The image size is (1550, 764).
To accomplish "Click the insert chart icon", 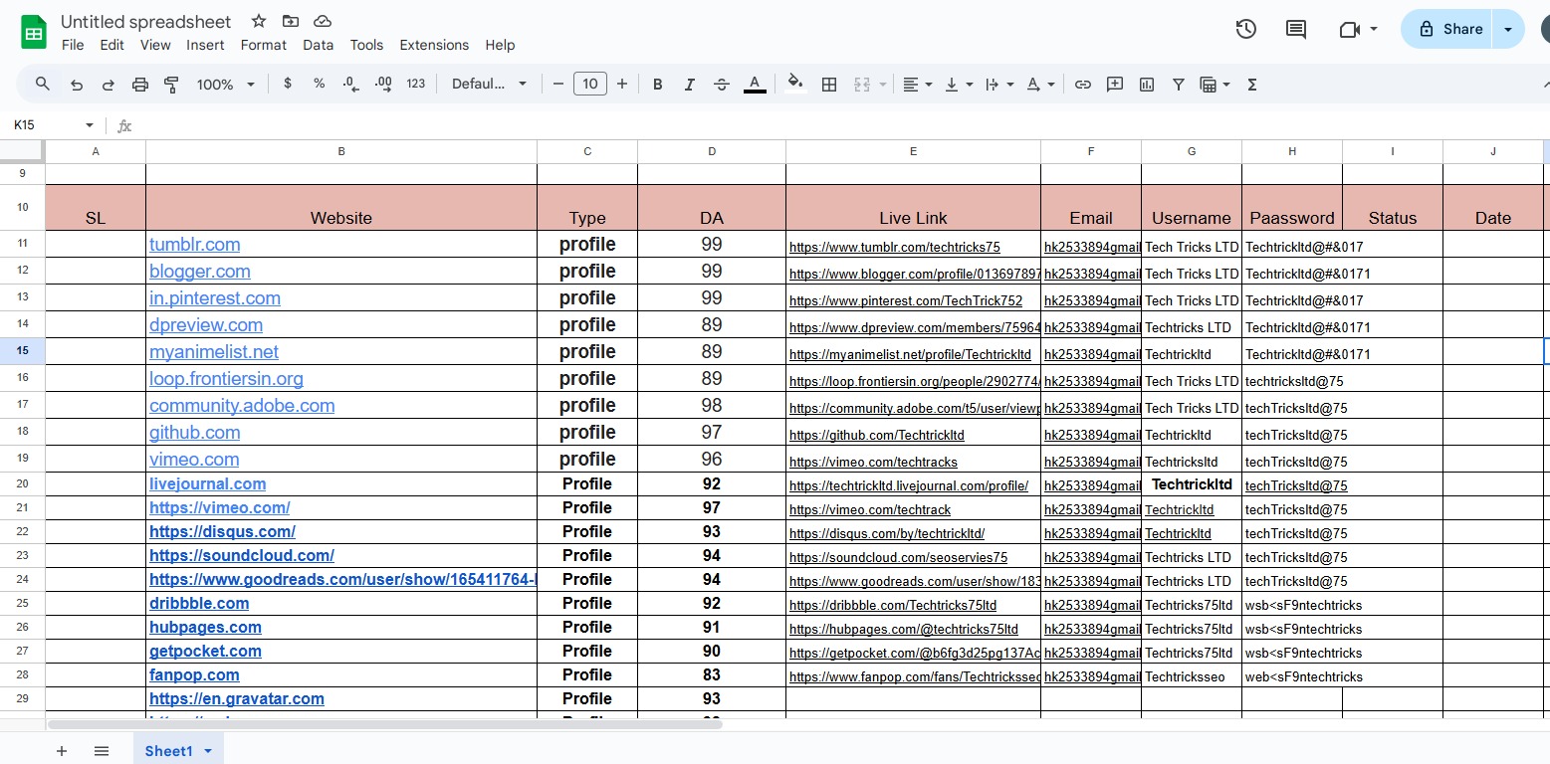I will (x=1147, y=85).
